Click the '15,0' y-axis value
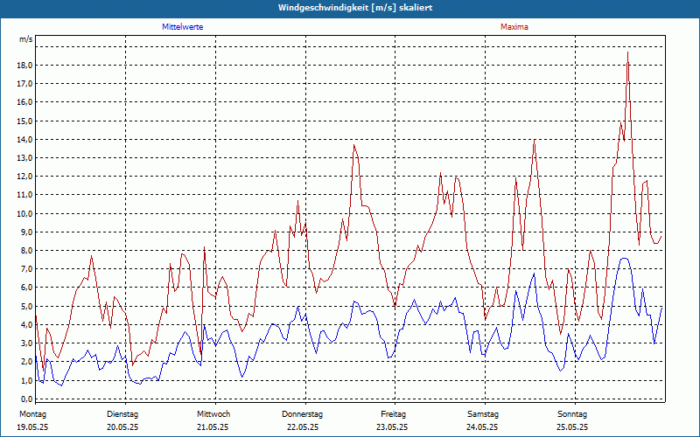 tap(24, 121)
